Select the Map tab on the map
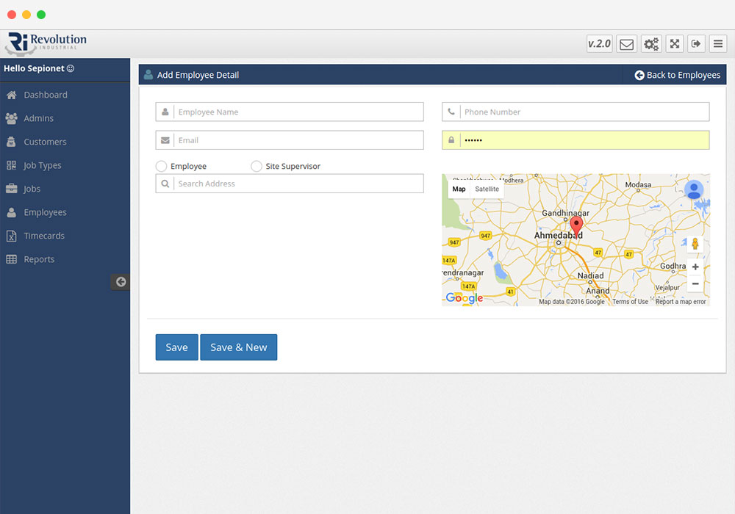The width and height of the screenshot is (735, 514). [459, 189]
